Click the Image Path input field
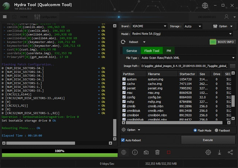The width and height of the screenshot is (238, 168). (184, 66)
